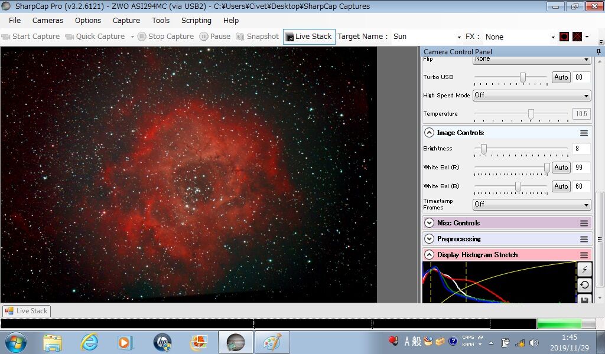Open the Quick Capture dropdown arrow
The height and width of the screenshot is (354, 605).
point(132,37)
